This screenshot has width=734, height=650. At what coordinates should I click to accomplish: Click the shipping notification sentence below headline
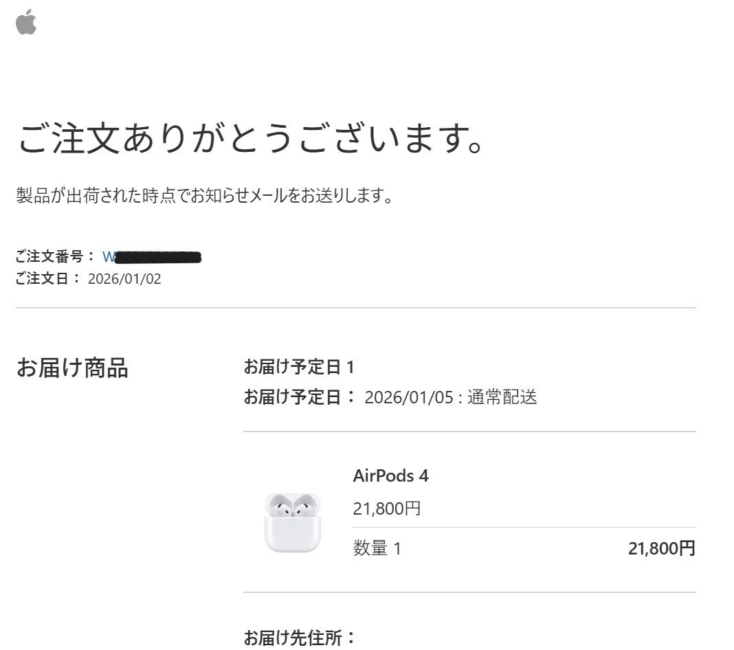pos(205,196)
